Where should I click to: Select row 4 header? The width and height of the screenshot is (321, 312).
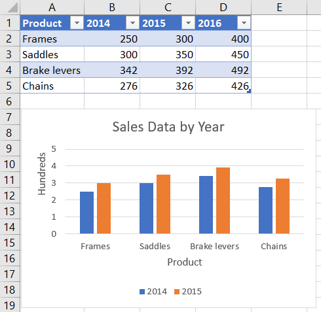pyautogui.click(x=10, y=70)
